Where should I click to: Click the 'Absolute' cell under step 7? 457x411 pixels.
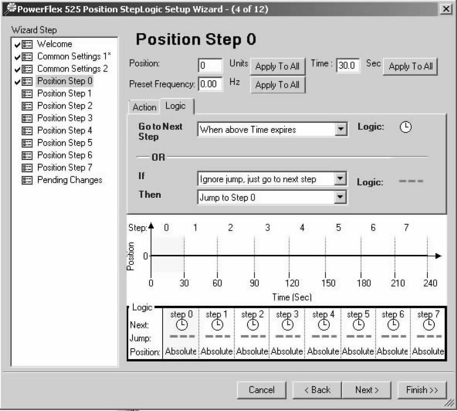tap(428, 351)
